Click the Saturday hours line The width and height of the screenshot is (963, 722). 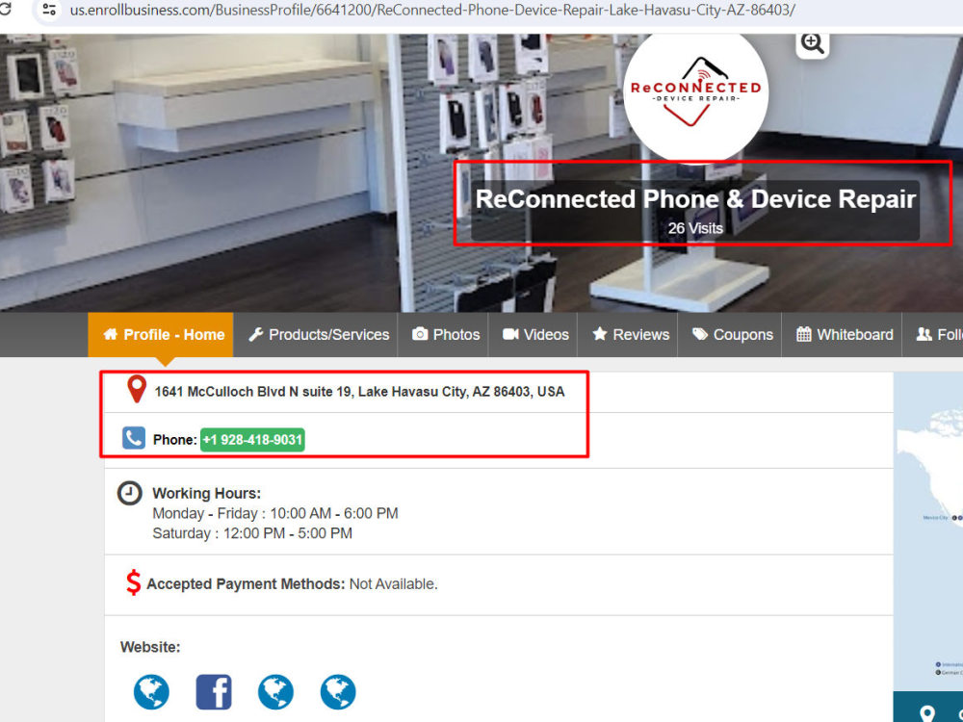pos(252,533)
